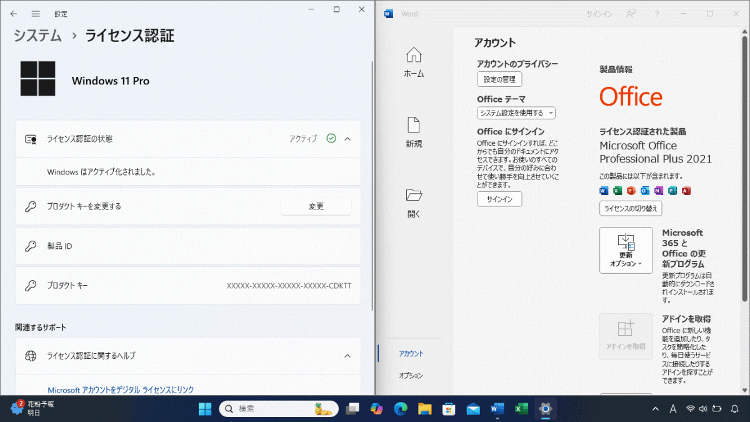Click サインイン in Word's title bar
The height and width of the screenshot is (422, 750).
pyautogui.click(x=599, y=14)
